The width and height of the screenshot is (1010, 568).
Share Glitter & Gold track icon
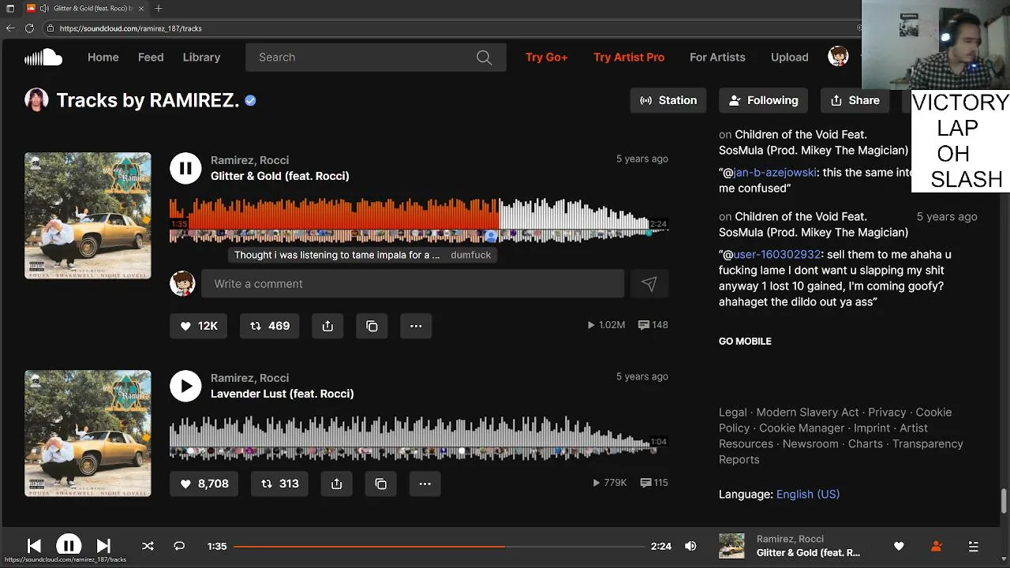327,326
